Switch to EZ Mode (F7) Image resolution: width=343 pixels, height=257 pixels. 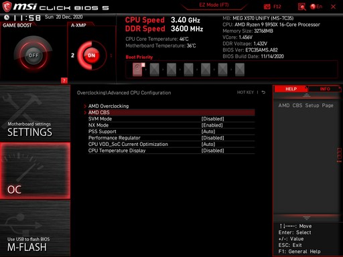click(214, 5)
